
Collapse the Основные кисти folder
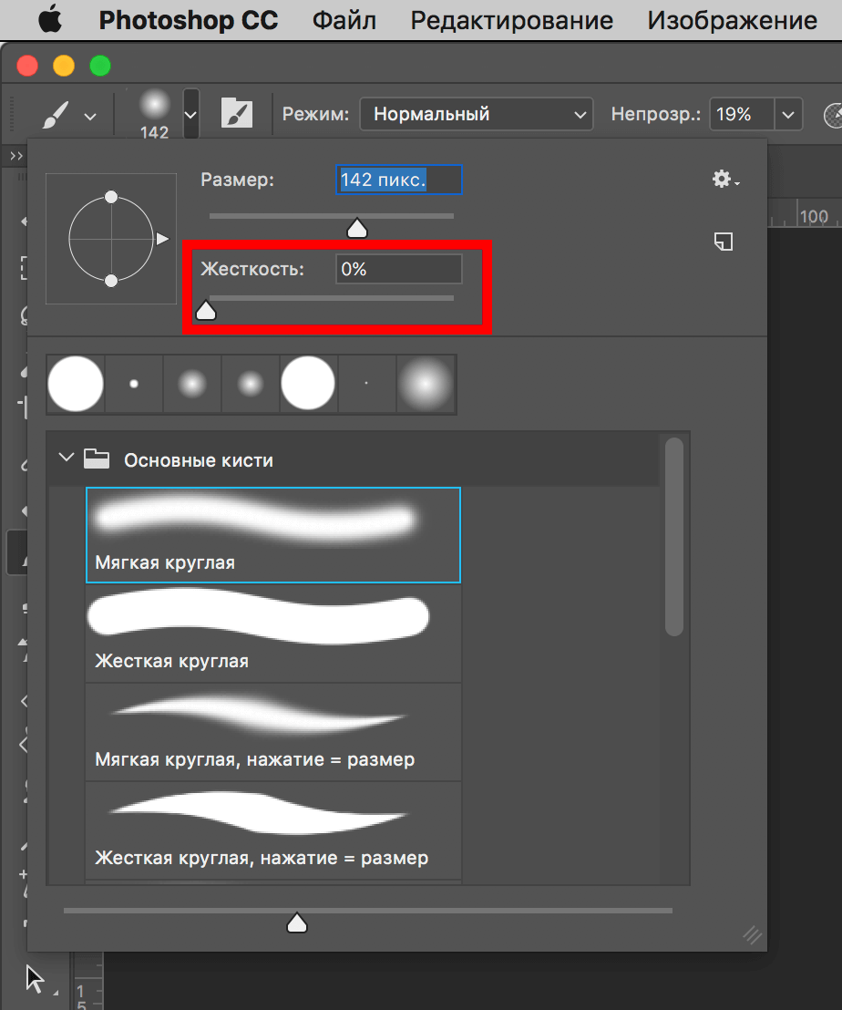coord(66,458)
